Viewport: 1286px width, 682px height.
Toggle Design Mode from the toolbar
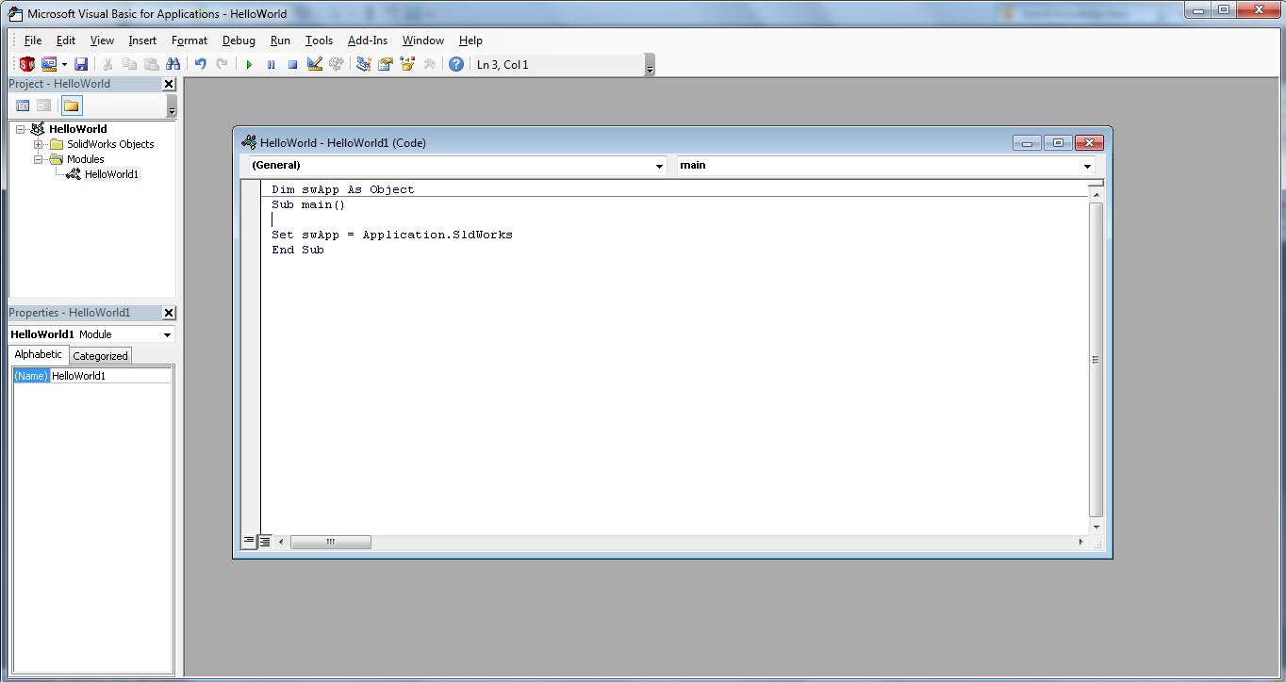315,63
